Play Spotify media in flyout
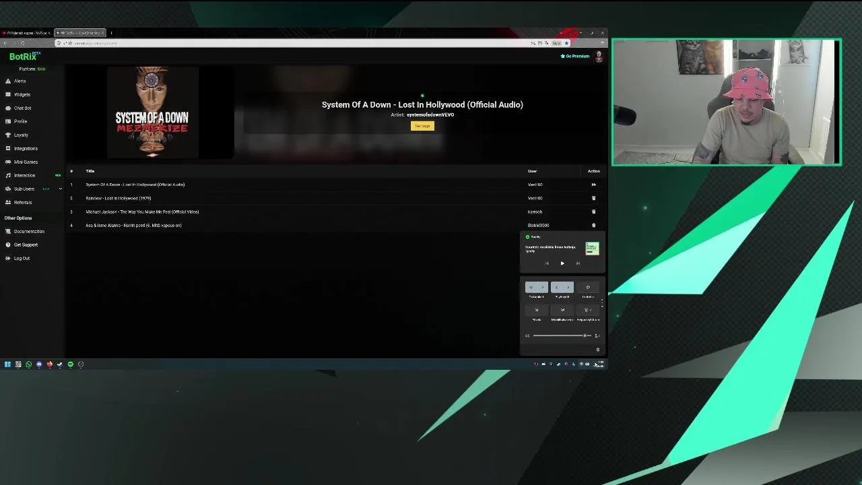Viewport: 862px width, 485px height. click(562, 263)
